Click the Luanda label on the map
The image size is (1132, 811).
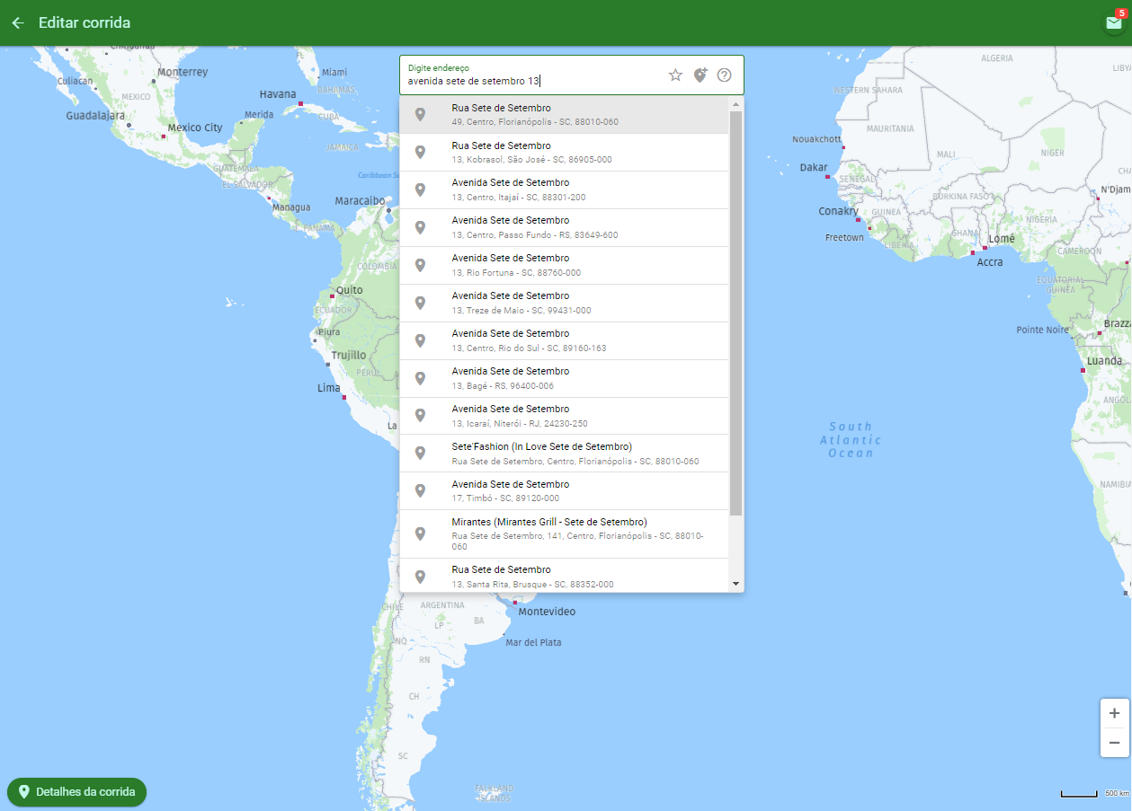[1104, 361]
